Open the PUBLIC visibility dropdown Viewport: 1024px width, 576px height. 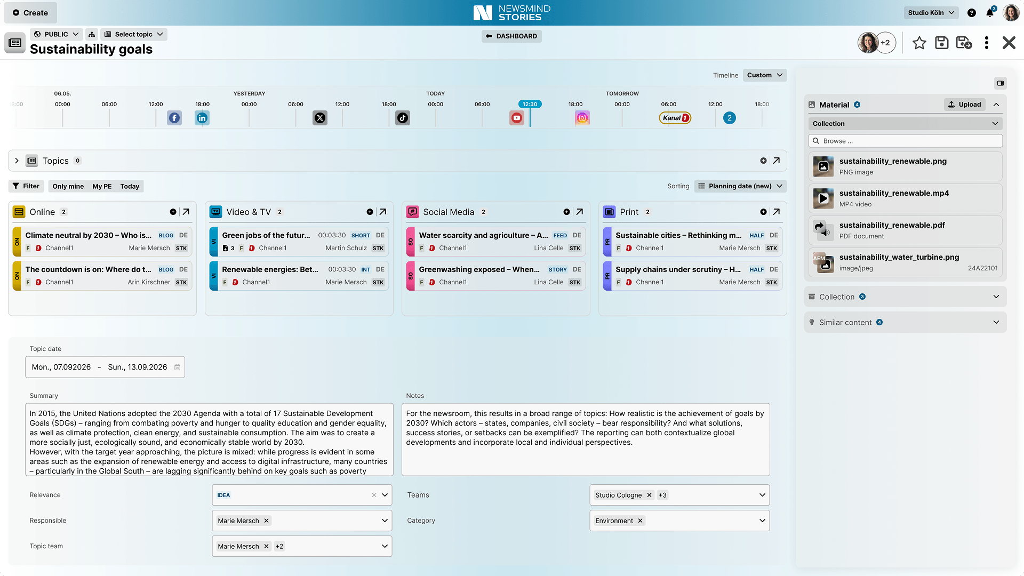point(57,34)
